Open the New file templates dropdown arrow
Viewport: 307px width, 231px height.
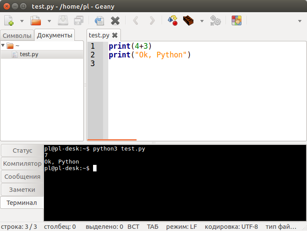tap(22, 21)
